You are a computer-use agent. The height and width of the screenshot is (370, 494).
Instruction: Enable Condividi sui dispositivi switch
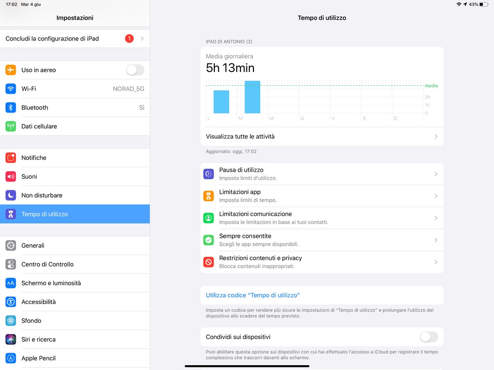click(429, 337)
